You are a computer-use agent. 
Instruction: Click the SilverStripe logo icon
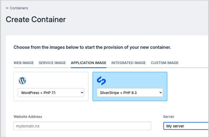[x=101, y=80]
